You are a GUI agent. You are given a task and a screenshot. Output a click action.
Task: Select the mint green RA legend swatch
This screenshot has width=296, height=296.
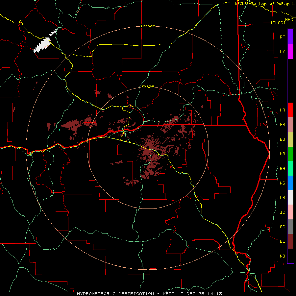click(290, 168)
